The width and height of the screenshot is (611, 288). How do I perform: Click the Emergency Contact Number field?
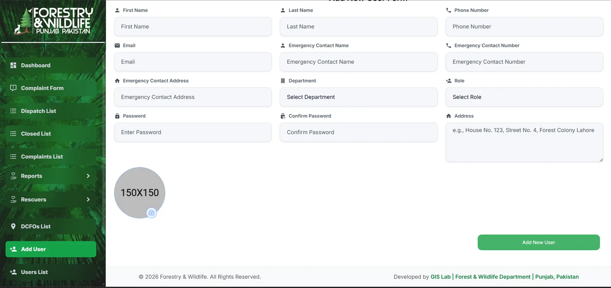coord(524,62)
